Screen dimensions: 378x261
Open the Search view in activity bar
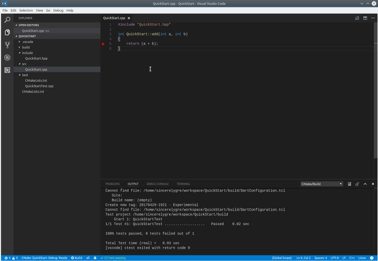click(7, 20)
